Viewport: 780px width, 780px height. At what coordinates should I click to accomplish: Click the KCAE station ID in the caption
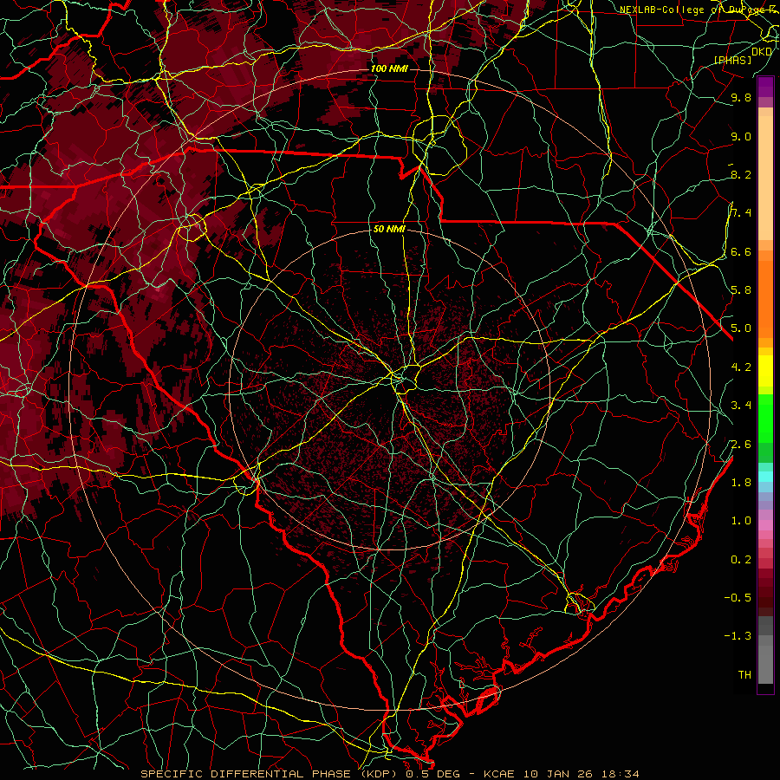pos(500,774)
